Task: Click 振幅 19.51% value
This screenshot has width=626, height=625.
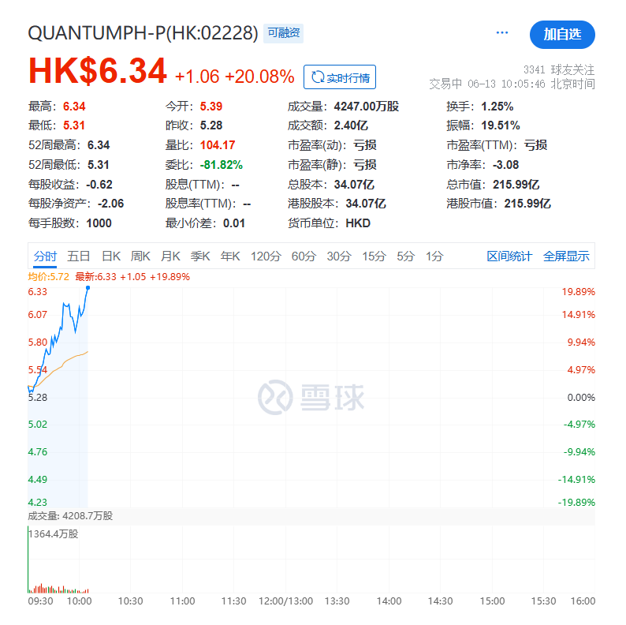Action: (x=500, y=125)
